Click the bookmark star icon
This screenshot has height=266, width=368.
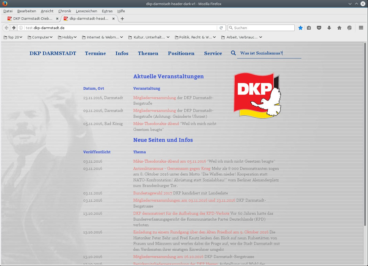[301, 28]
